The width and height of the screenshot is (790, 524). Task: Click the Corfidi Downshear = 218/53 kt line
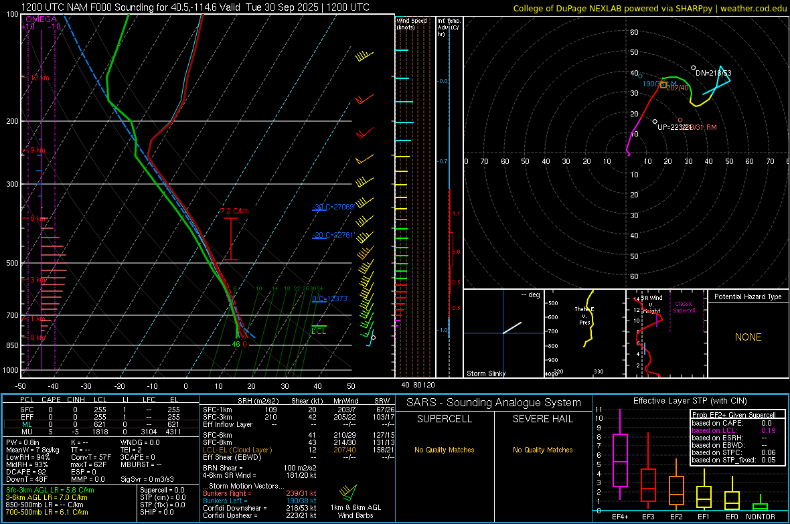click(260, 508)
